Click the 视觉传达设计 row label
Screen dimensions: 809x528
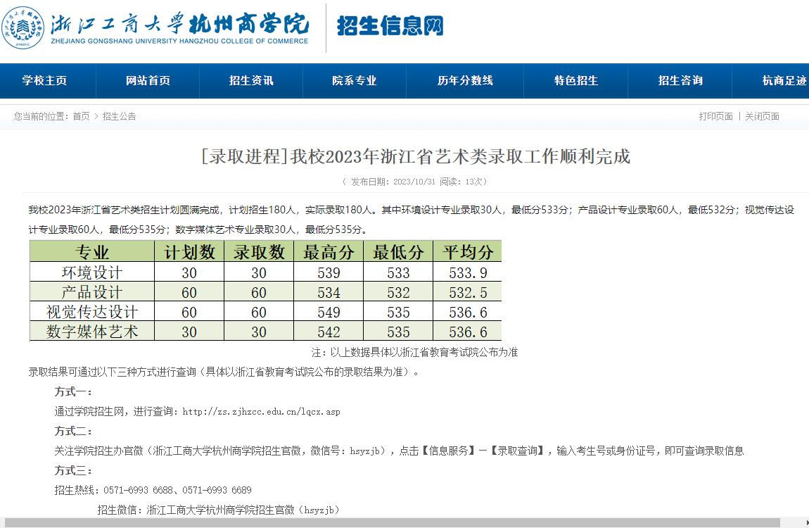92,311
